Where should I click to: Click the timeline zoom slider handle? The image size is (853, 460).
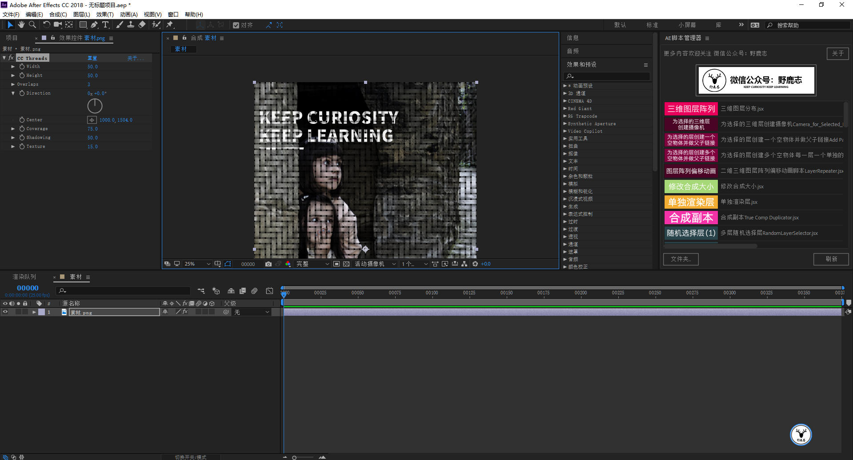point(294,457)
